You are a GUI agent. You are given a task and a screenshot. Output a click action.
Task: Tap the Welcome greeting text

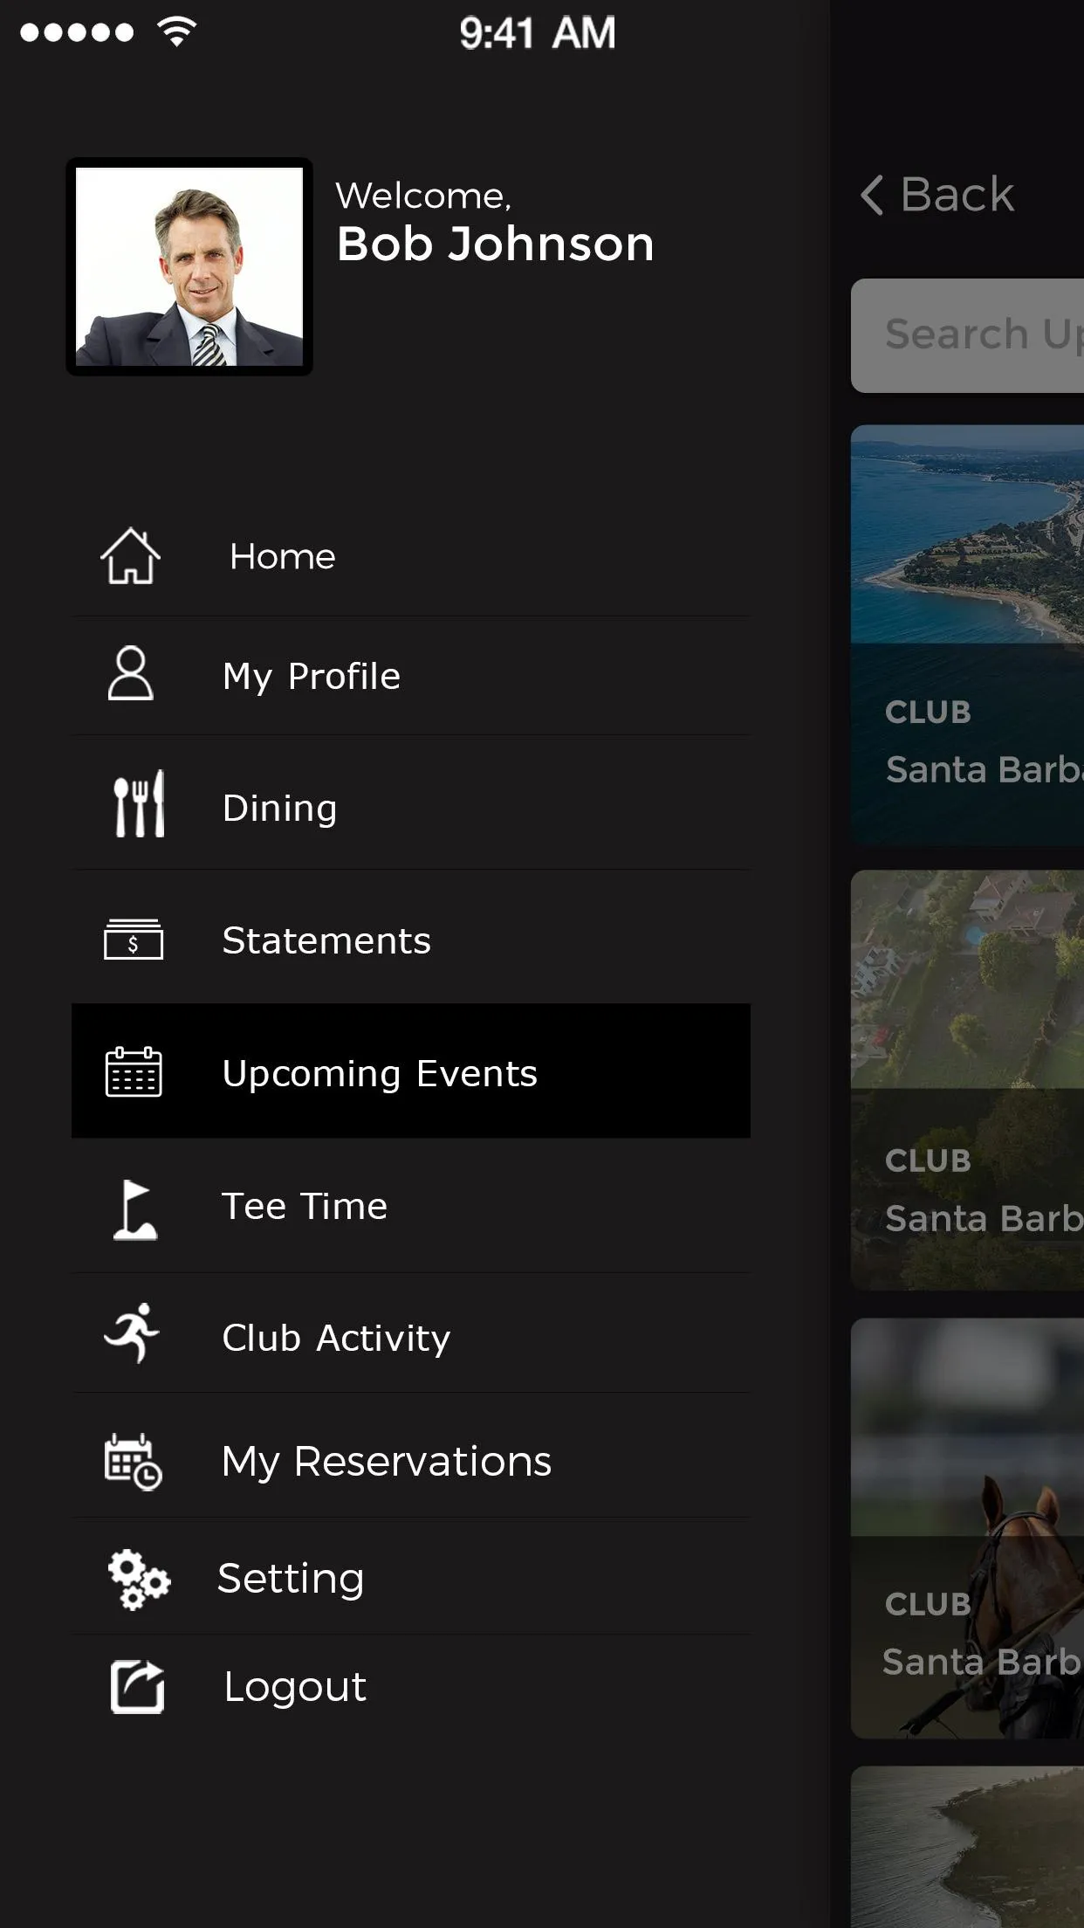pos(423,196)
